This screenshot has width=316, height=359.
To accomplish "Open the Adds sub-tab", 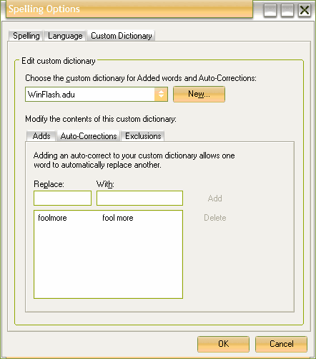I will (41, 136).
